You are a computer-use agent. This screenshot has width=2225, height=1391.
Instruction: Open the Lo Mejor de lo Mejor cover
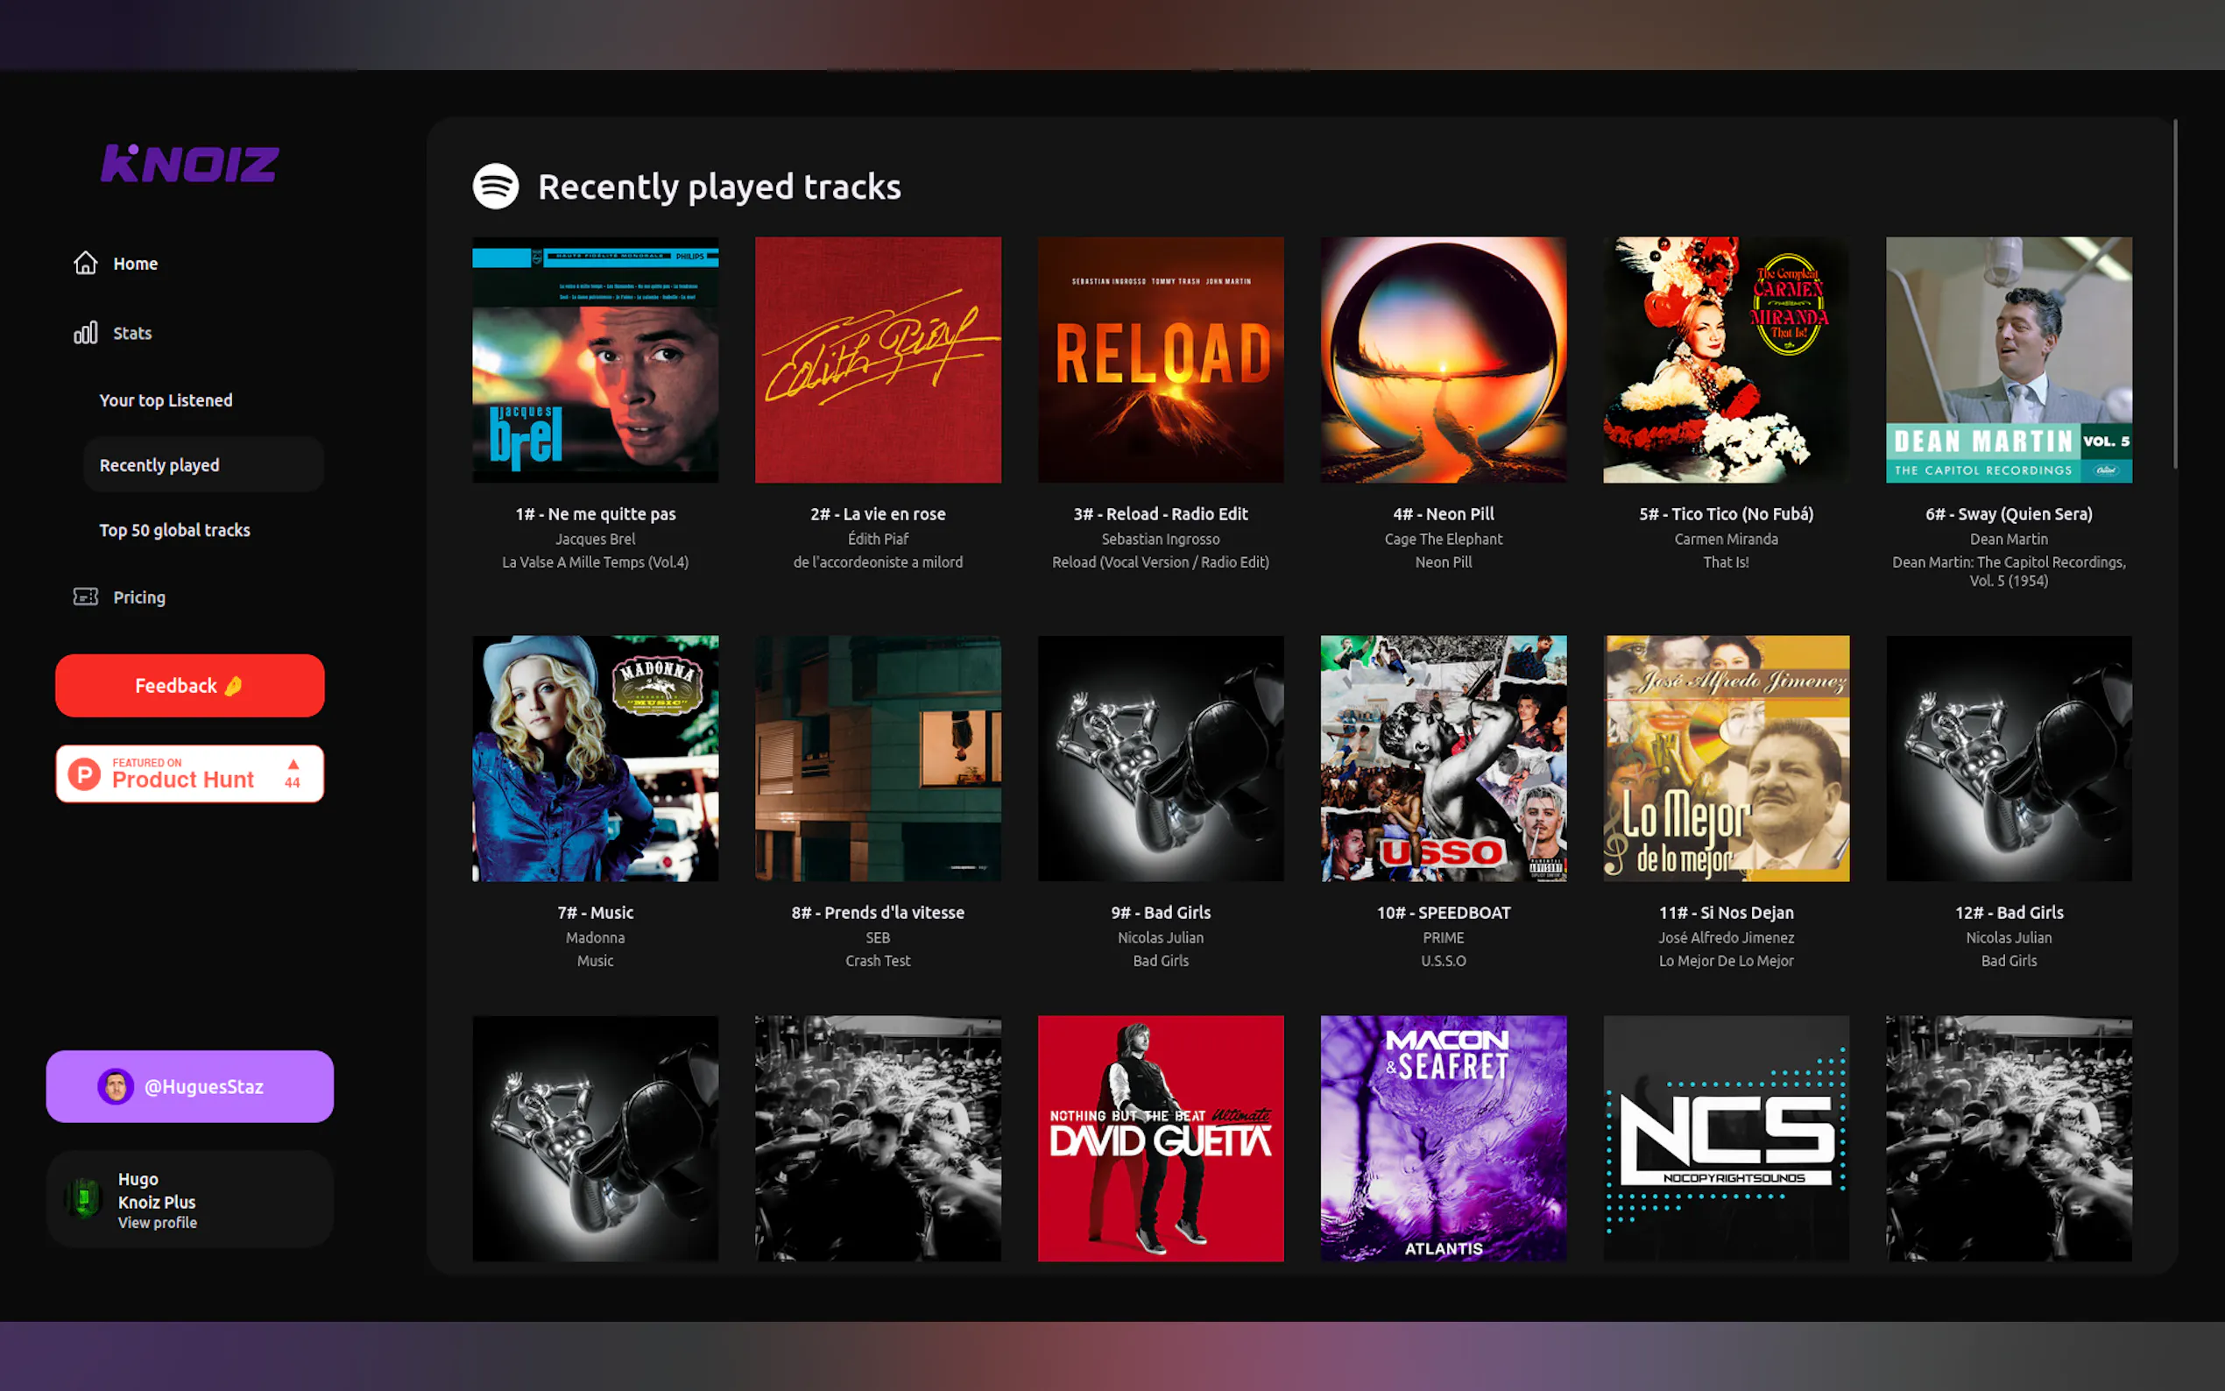1726,758
